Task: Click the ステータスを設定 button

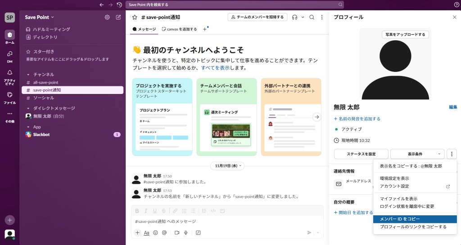Action: tap(361, 154)
